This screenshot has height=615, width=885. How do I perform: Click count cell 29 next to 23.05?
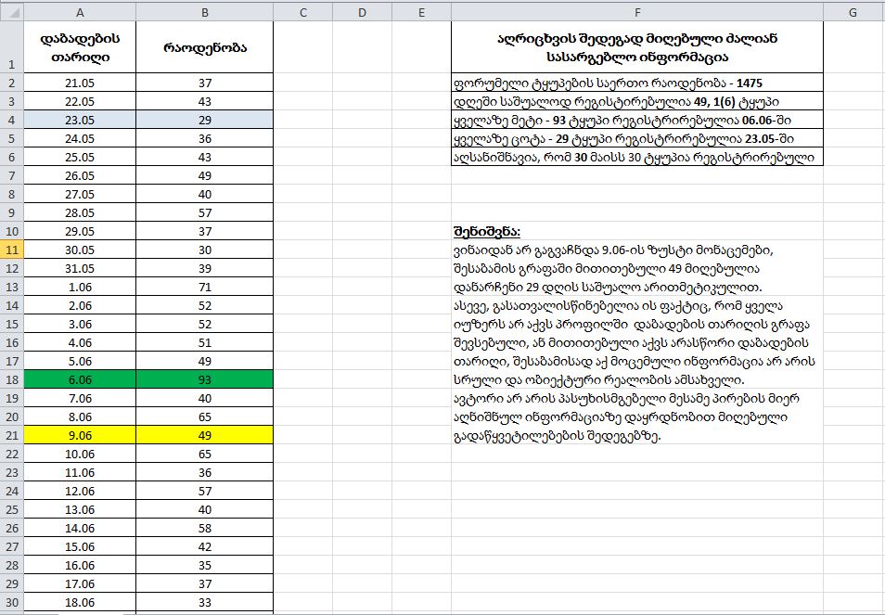[204, 120]
